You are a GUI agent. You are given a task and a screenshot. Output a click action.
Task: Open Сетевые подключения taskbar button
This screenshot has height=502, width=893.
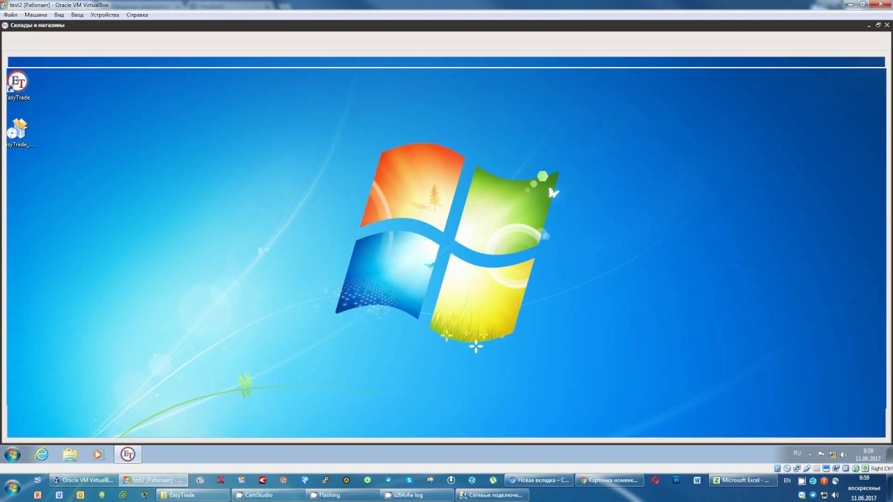(x=493, y=495)
